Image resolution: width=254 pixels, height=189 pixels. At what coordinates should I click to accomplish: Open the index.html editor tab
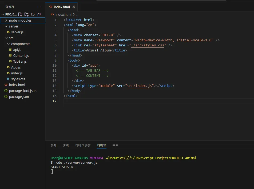pyautogui.click(x=62, y=7)
